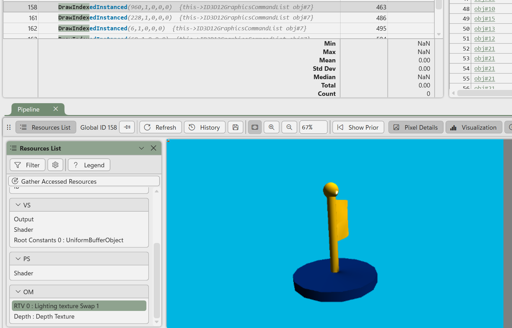512x328 pixels.
Task: Open obj#21 link in row 55
Action: pos(484,78)
